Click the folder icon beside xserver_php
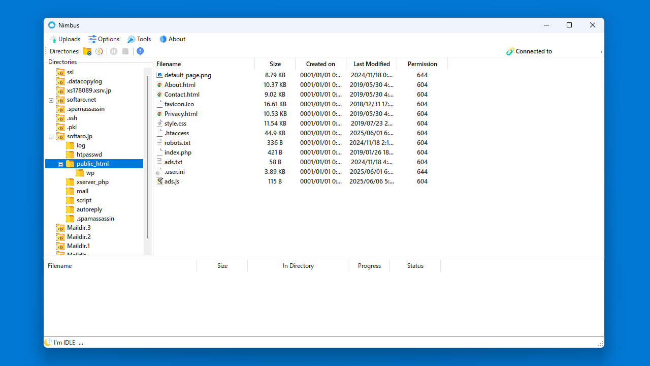Screen dimensions: 650x366 click(x=70, y=182)
